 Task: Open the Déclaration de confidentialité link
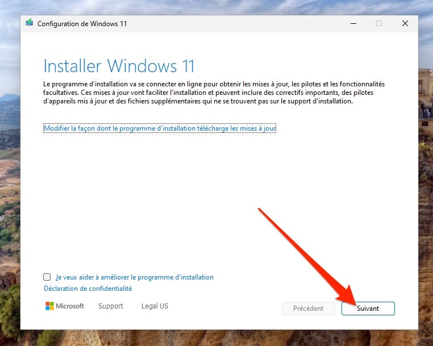[x=88, y=289]
